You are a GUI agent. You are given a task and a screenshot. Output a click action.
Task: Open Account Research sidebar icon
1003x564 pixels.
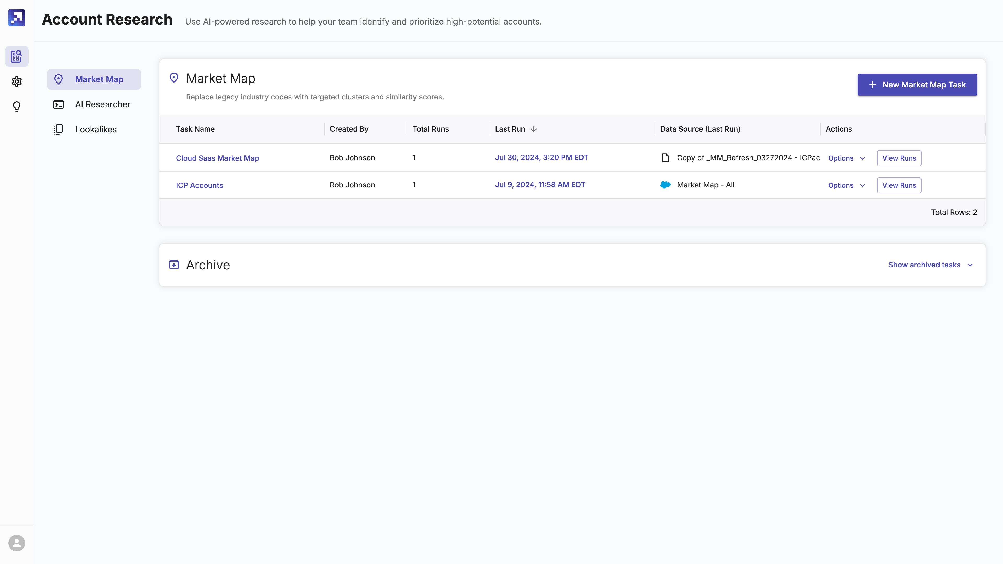tap(17, 56)
